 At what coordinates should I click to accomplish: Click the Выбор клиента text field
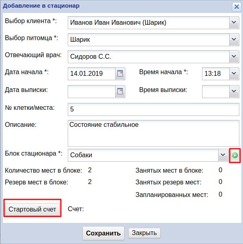148,23
